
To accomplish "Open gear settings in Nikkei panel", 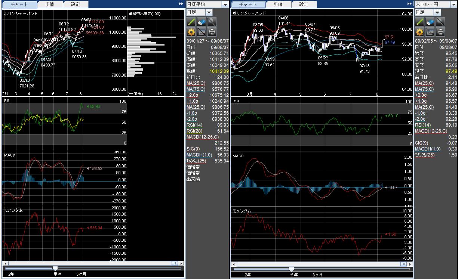I will 191,32.
